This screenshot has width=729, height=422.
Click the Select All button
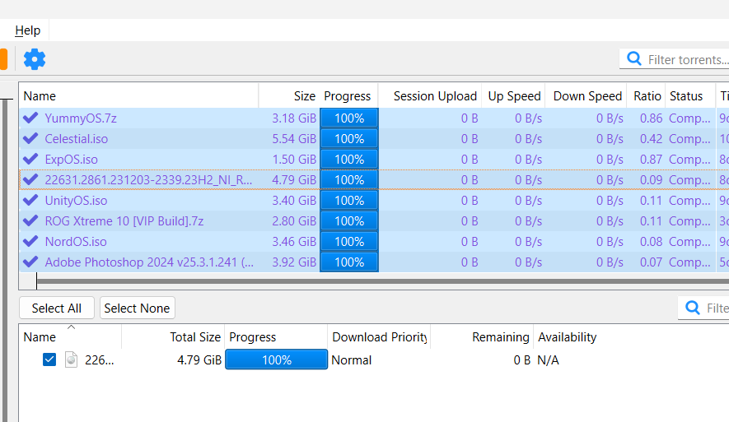coord(57,308)
